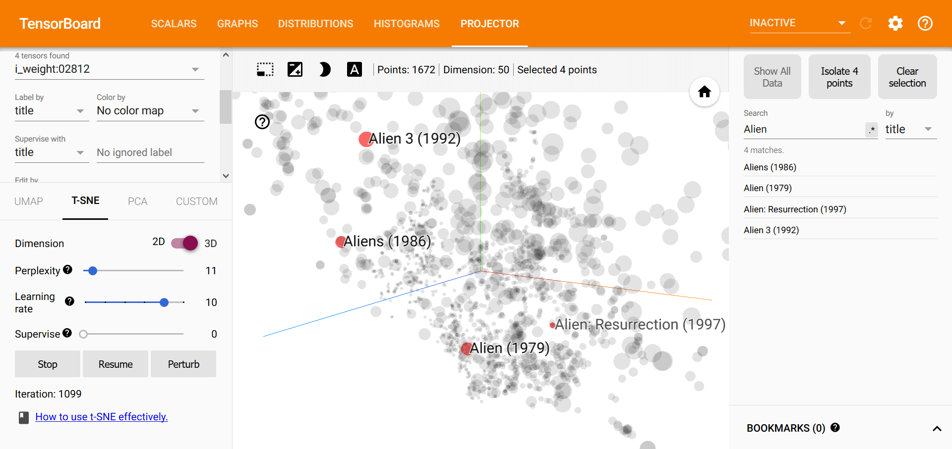Open the Label by title dropdown
The width and height of the screenshot is (952, 449).
50,111
